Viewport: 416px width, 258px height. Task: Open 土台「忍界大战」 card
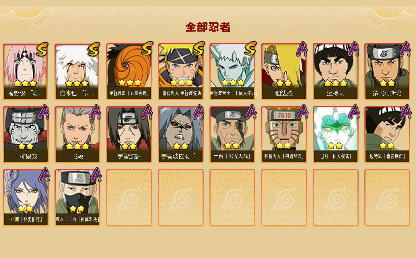click(x=232, y=135)
